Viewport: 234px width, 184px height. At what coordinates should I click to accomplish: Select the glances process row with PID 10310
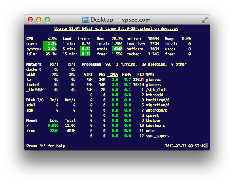[x=123, y=85]
